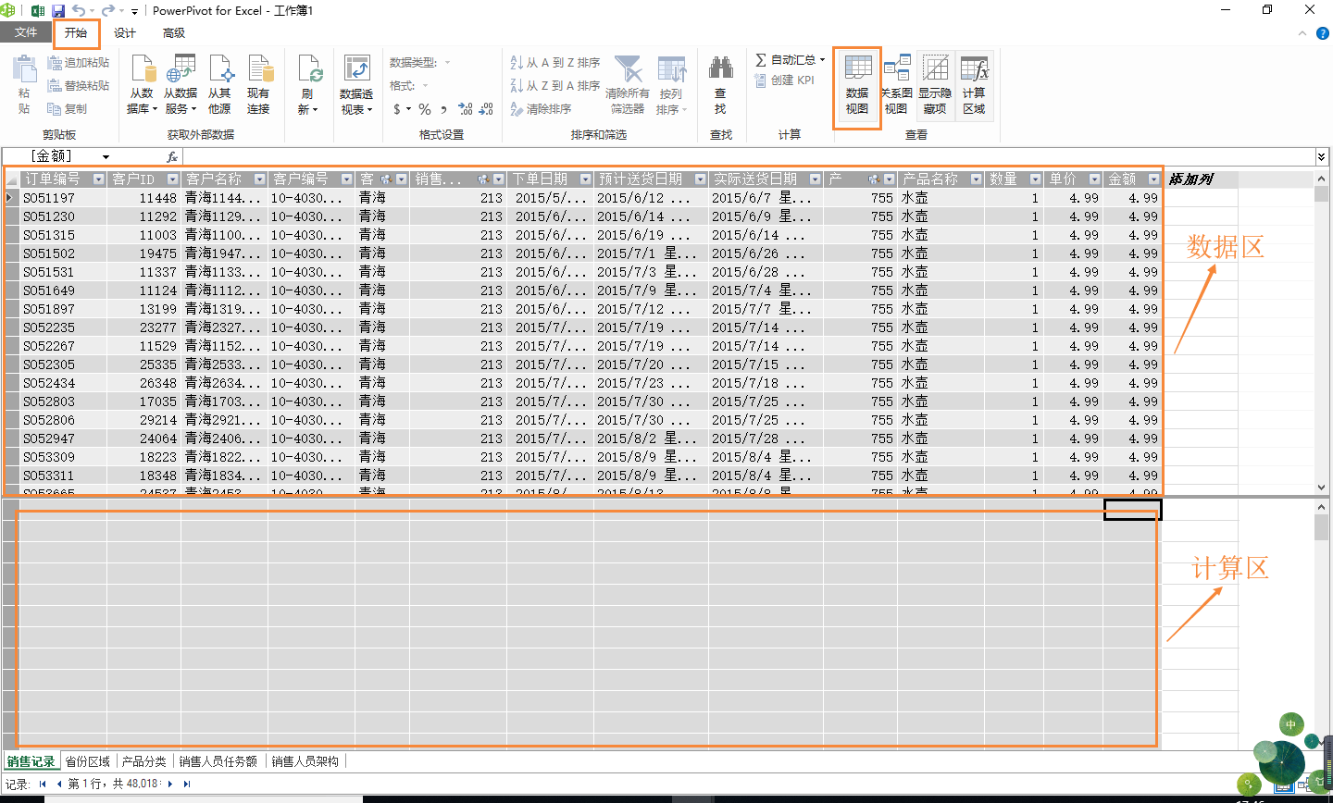Open filter dropdown on 下单日期 column

[x=586, y=179]
